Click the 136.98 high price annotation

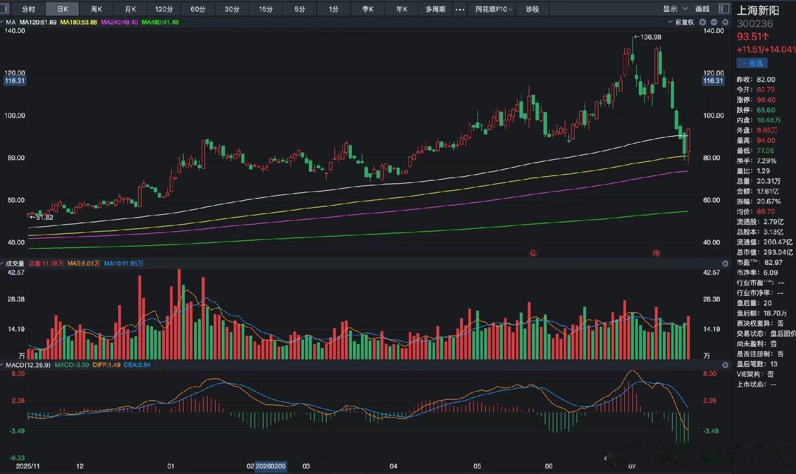[648, 37]
